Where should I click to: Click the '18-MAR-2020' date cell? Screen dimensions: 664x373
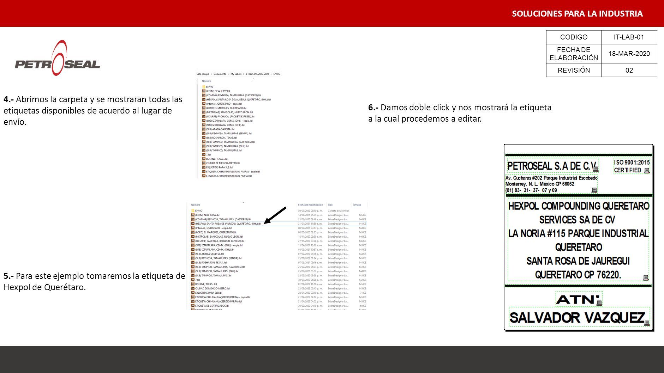pos(629,54)
